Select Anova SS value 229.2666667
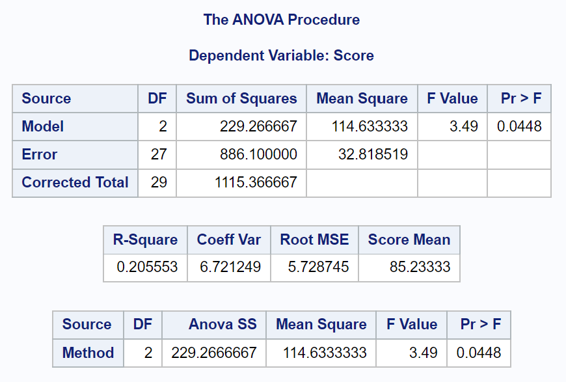Screen dimensions: 566x382 (214, 353)
